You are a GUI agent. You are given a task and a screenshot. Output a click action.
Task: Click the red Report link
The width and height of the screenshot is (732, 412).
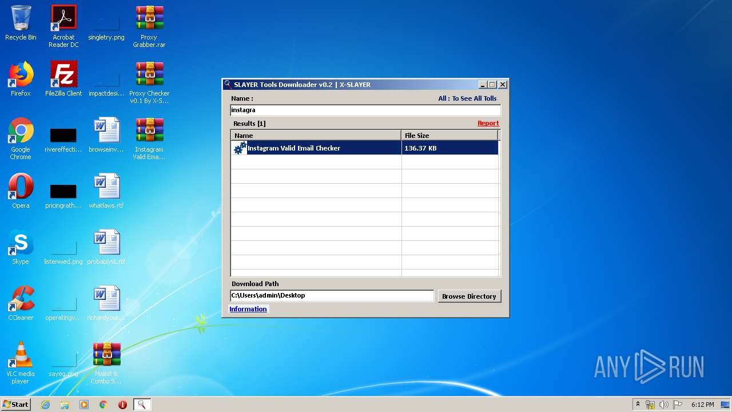488,123
